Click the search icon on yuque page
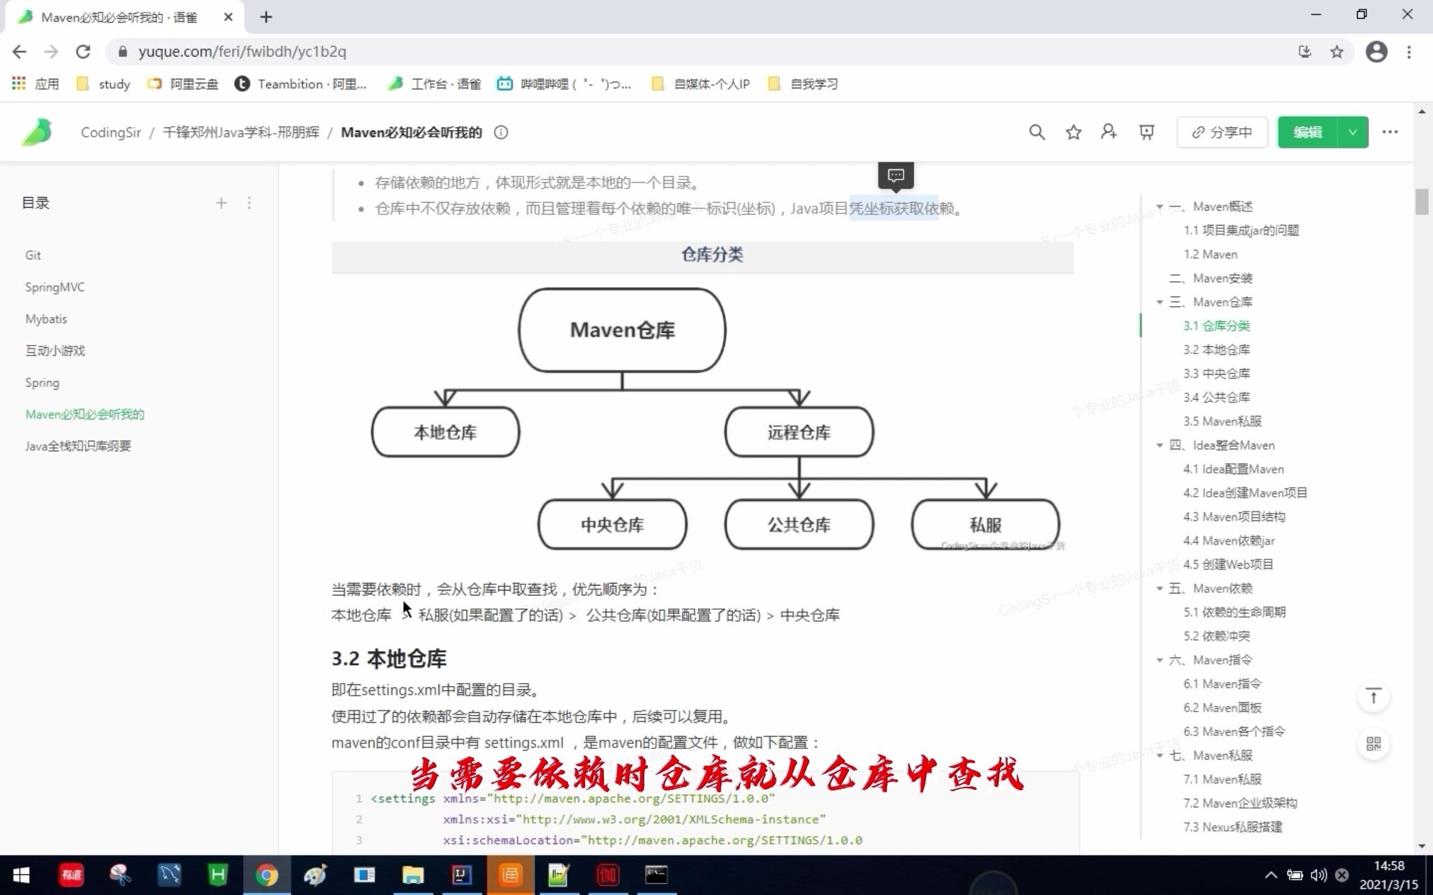The height and width of the screenshot is (895, 1433). coord(1037,131)
